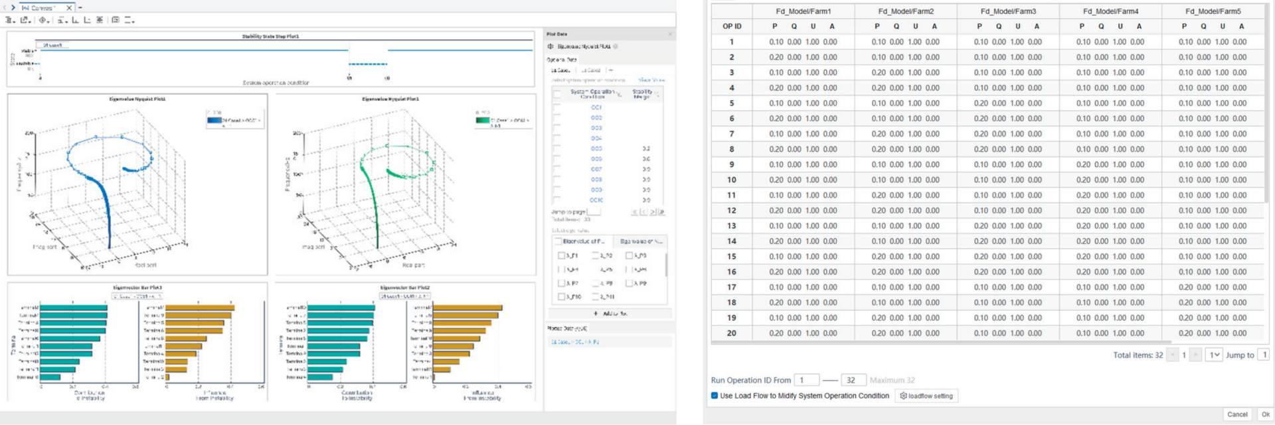This screenshot has height=425, width=1275.
Task: Click the Add to plot button
Action: tap(610, 314)
